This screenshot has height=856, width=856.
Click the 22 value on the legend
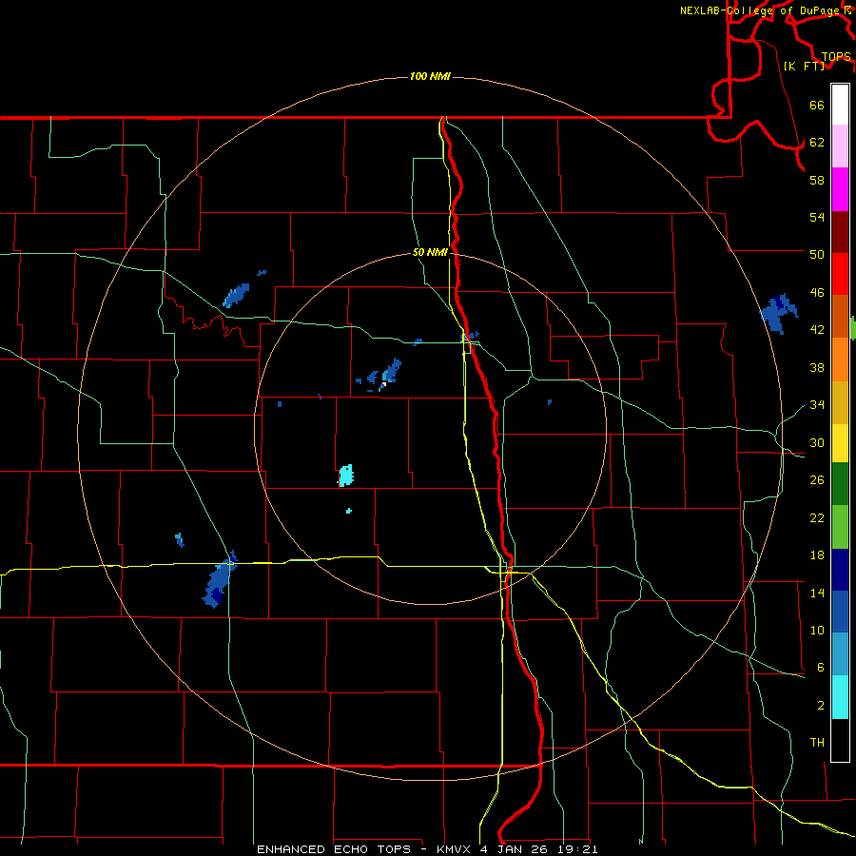click(817, 517)
